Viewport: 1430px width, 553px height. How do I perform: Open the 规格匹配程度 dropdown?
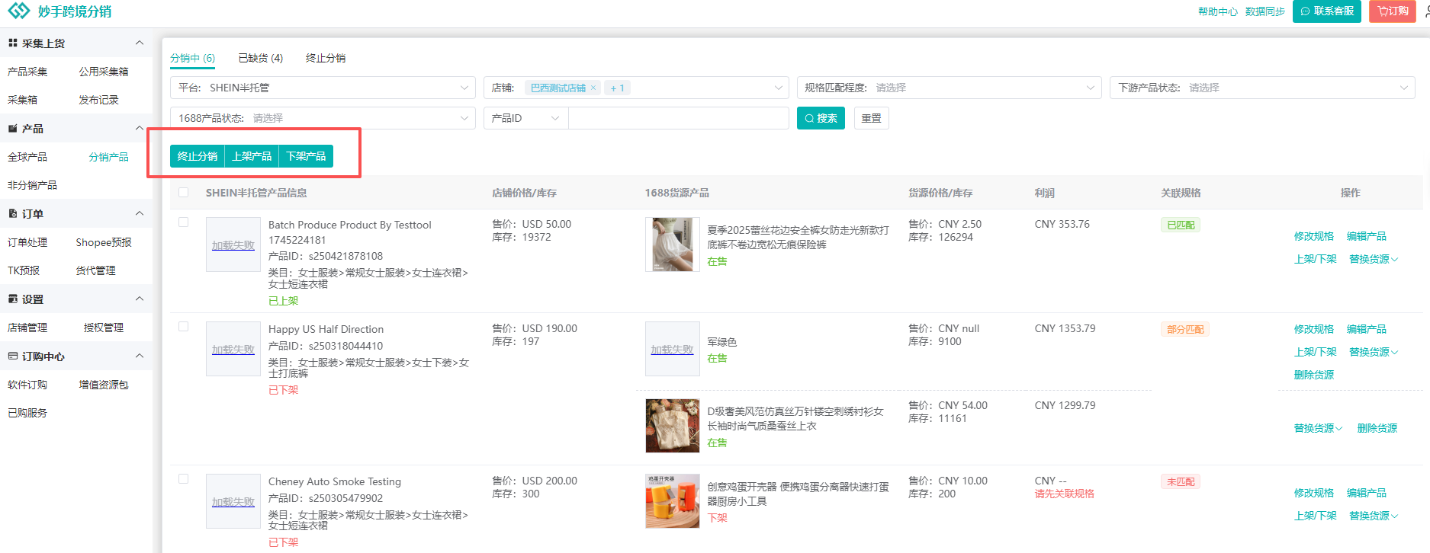click(948, 88)
